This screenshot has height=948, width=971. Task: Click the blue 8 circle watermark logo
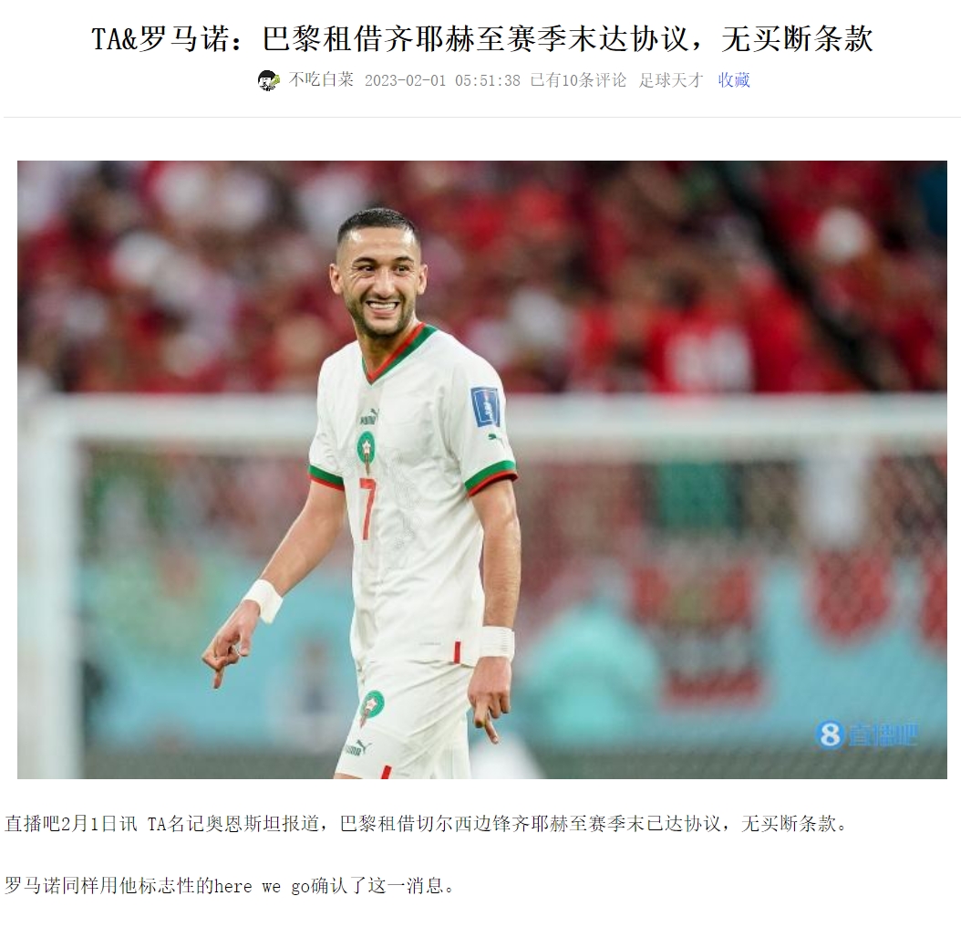[830, 734]
